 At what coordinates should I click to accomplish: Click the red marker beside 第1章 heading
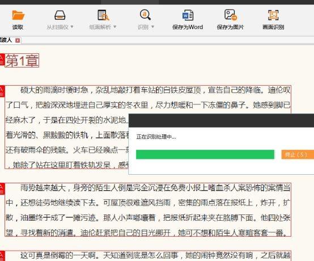click(2, 60)
